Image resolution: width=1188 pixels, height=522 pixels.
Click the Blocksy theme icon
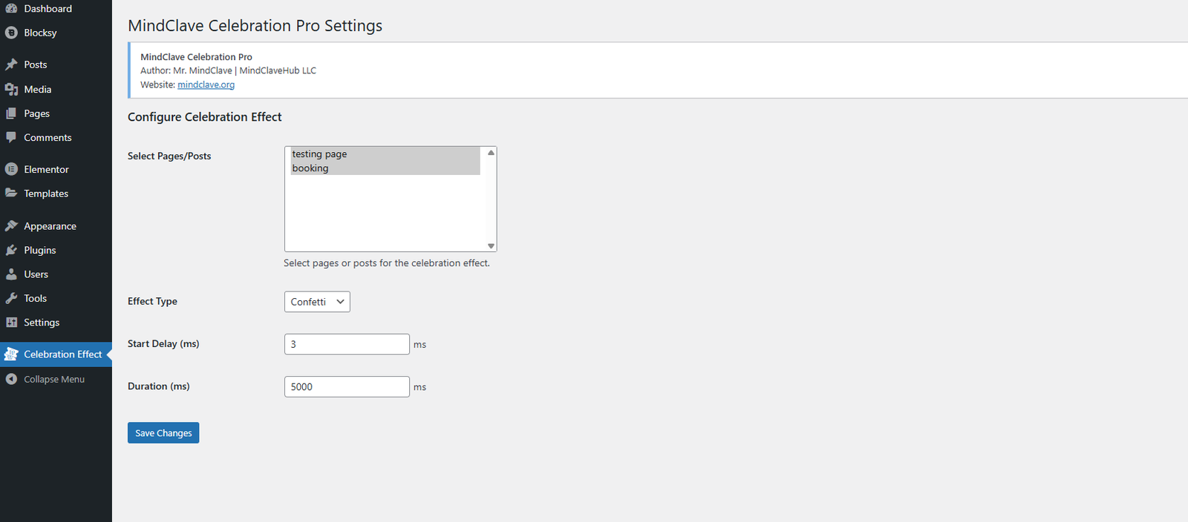click(x=11, y=33)
